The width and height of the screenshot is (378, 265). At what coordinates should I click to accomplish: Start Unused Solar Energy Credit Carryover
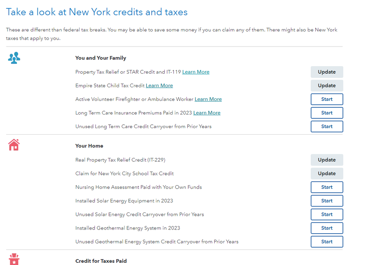[327, 214]
